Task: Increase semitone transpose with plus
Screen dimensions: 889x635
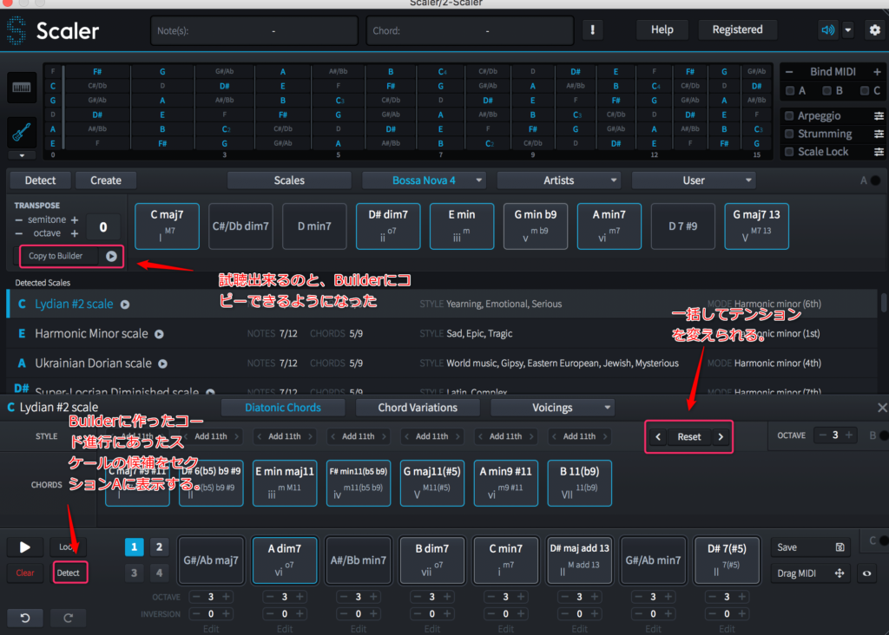Action: pyautogui.click(x=75, y=220)
